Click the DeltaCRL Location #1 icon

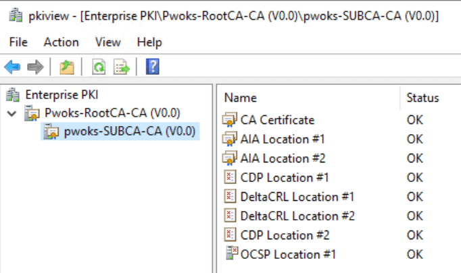click(x=230, y=196)
